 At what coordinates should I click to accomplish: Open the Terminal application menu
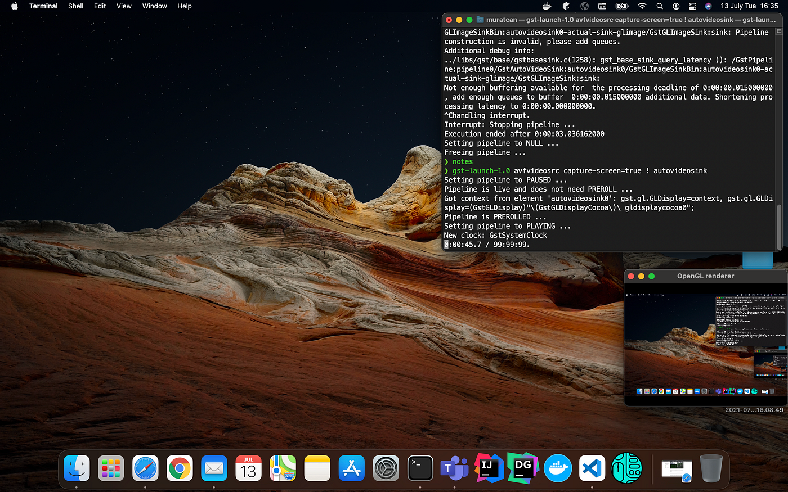[43, 6]
